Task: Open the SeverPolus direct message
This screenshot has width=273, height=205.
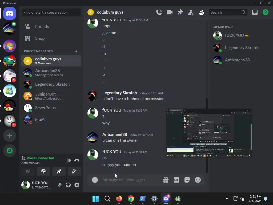Action: coord(51,108)
